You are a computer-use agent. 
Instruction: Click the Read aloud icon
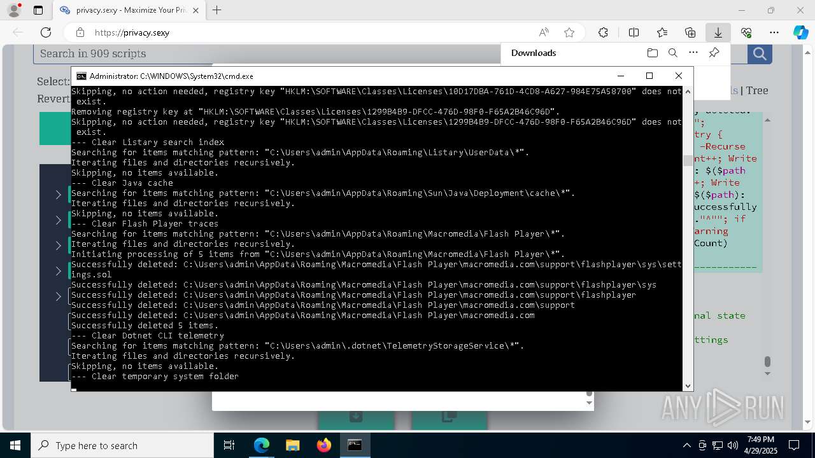(x=544, y=32)
